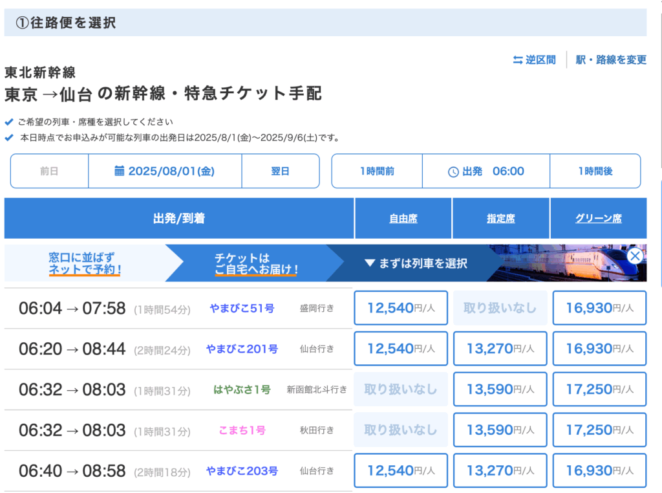Pick やまびこ203号 non-reserved seat 12,540円
Image resolution: width=662 pixels, height=493 pixels.
click(x=401, y=471)
